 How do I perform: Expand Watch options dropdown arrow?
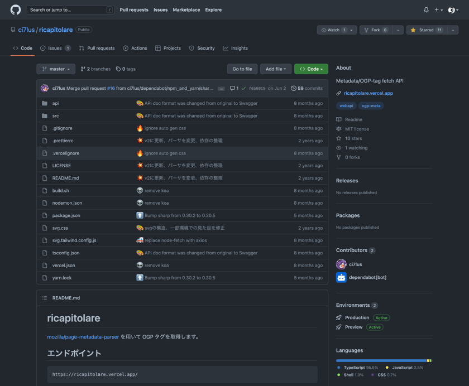point(352,30)
